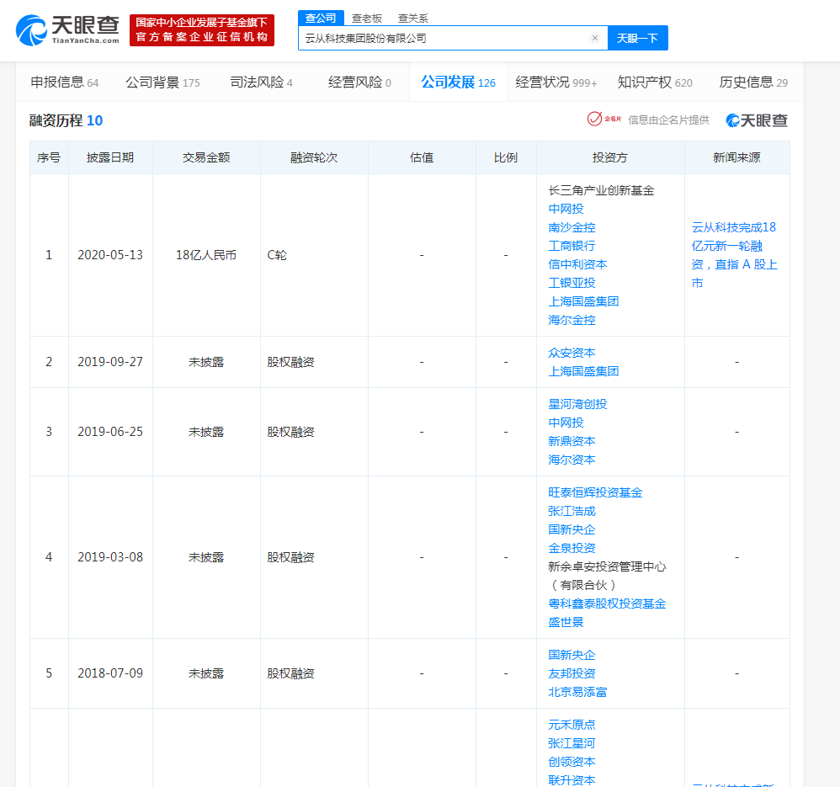Viewport: 840px width, 787px height.
Task: Select the 查老板 search tab
Action: pos(367,19)
